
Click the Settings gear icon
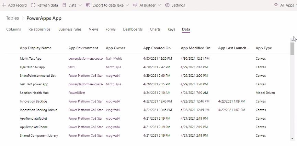(167, 5)
